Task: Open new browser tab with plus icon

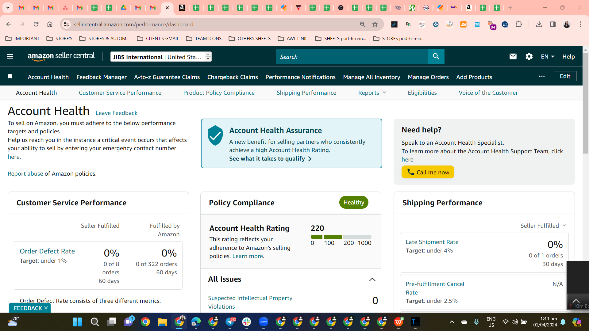Action: [x=510, y=8]
